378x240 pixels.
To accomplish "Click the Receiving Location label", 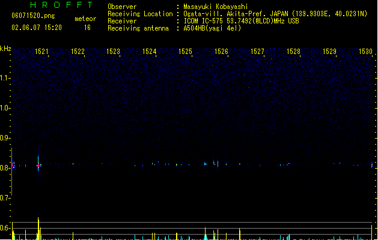I will point(140,14).
